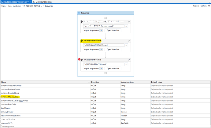Open Workflow in the first invoke activity
The width and height of the screenshot is (211, 128).
coord(113,30)
